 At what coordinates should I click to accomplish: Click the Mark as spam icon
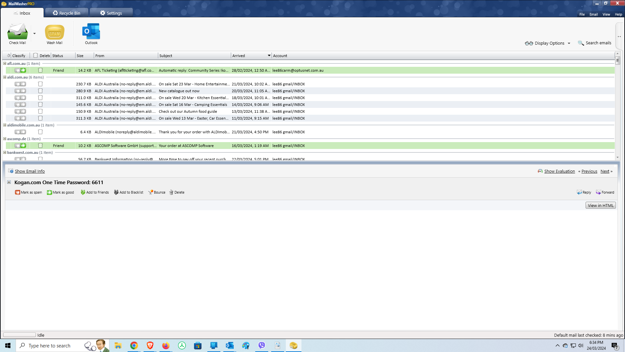click(17, 192)
